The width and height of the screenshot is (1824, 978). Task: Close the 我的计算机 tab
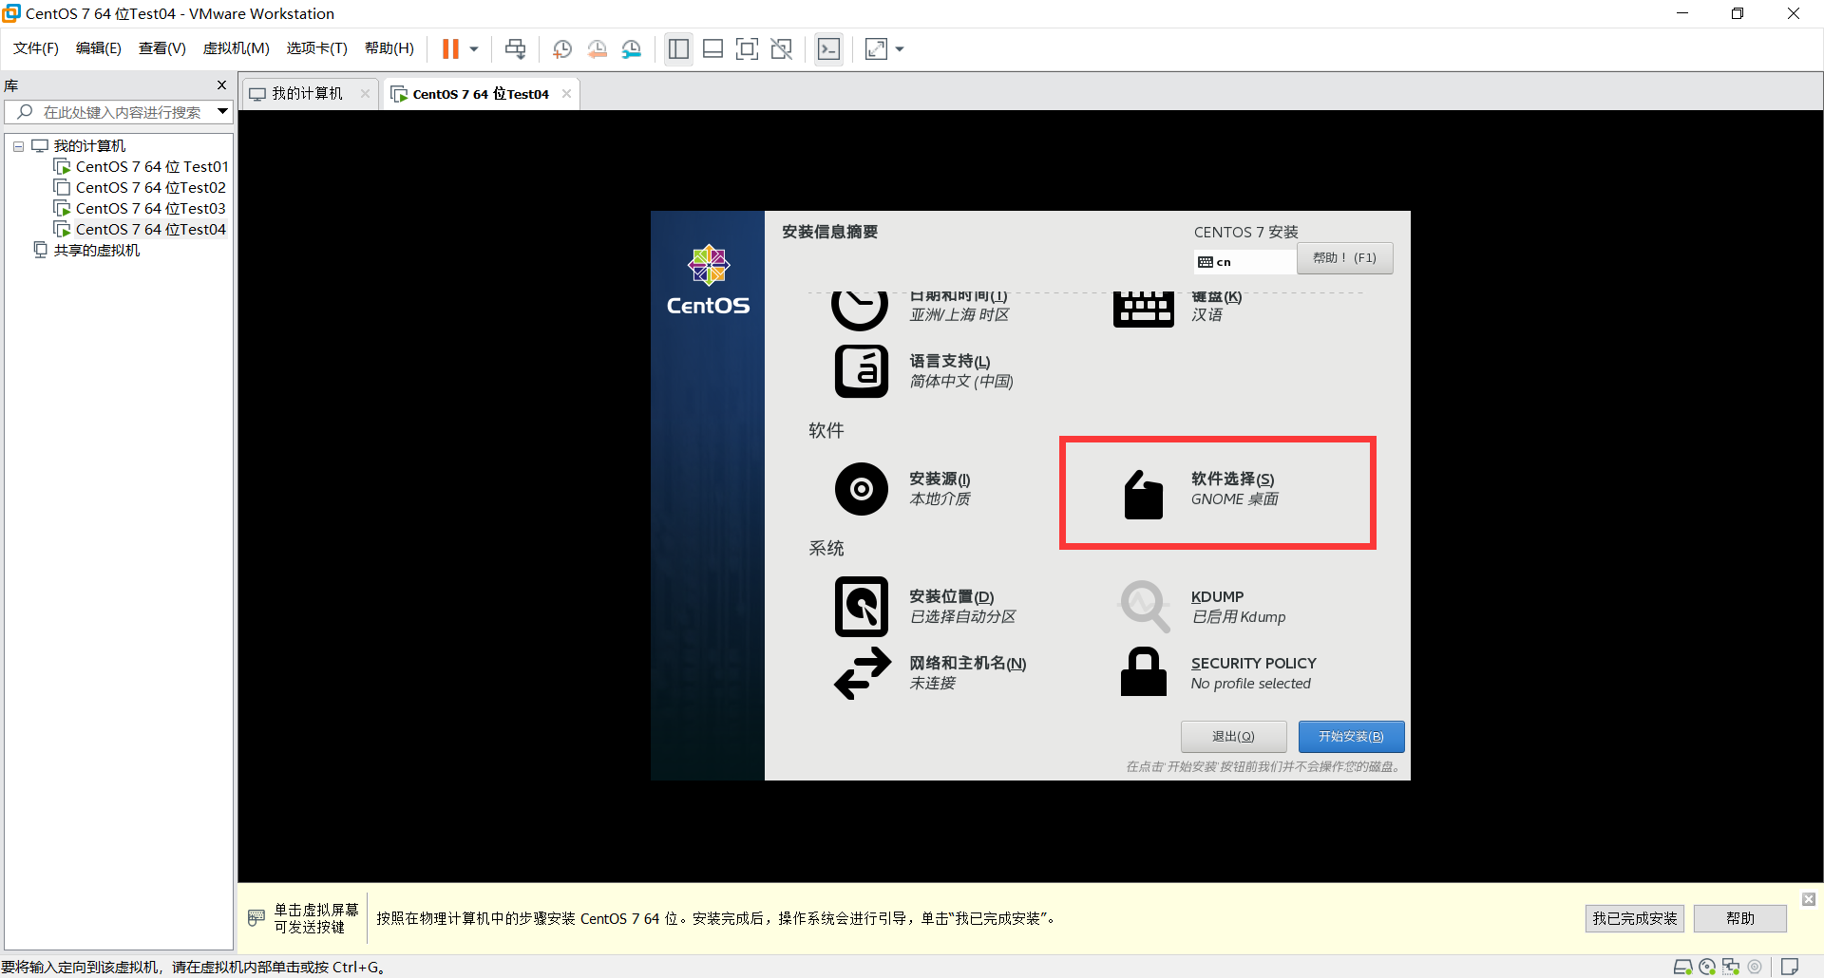point(365,94)
